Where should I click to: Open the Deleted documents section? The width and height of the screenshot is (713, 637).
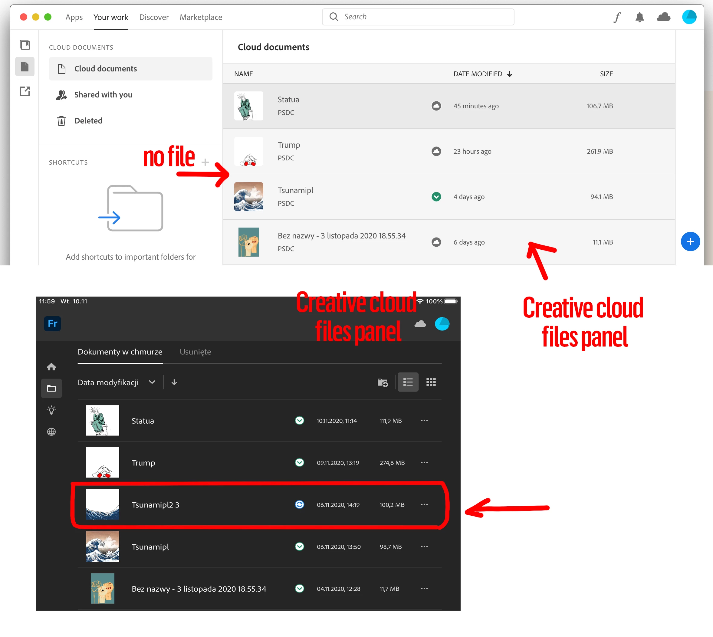(88, 121)
